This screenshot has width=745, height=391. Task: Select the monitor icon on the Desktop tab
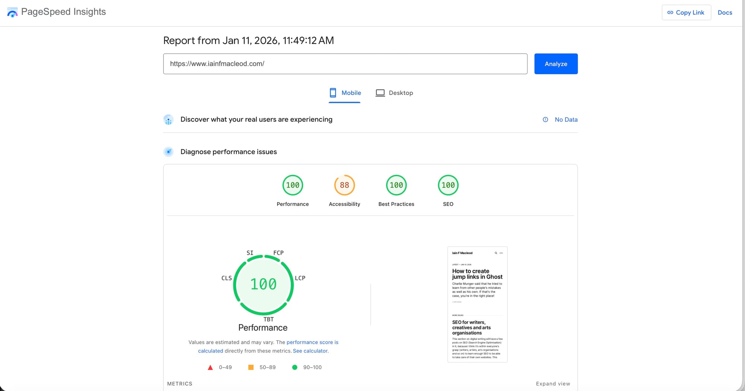[380, 93]
